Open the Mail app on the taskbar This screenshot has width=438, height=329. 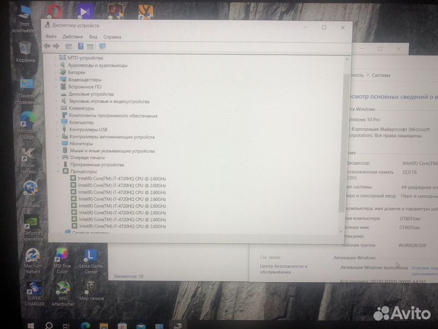141,326
